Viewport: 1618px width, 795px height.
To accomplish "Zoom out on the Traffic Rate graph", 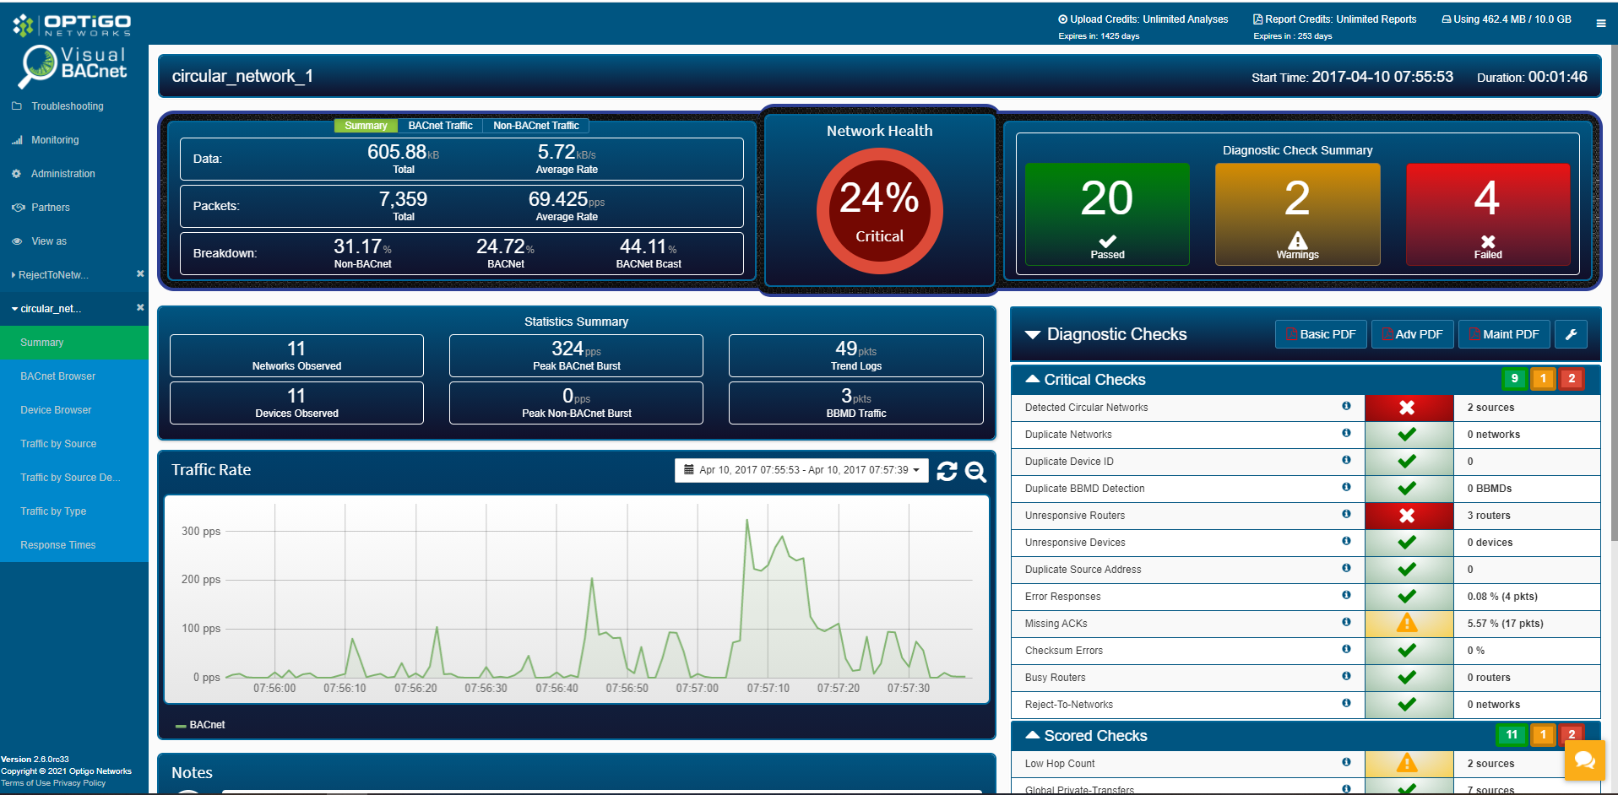I will pos(975,473).
